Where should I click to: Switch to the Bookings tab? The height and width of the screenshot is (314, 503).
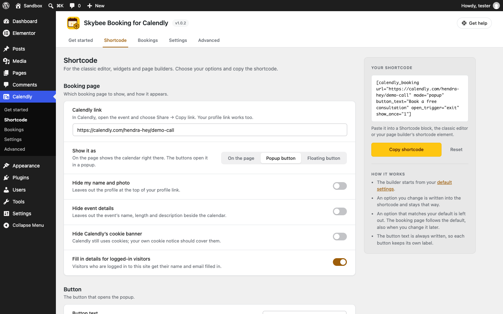148,40
